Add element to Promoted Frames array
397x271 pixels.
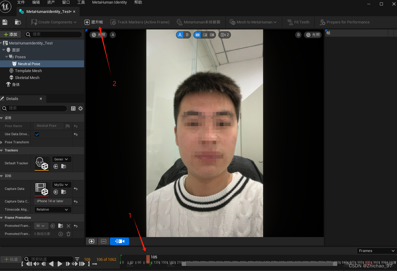coord(61,234)
